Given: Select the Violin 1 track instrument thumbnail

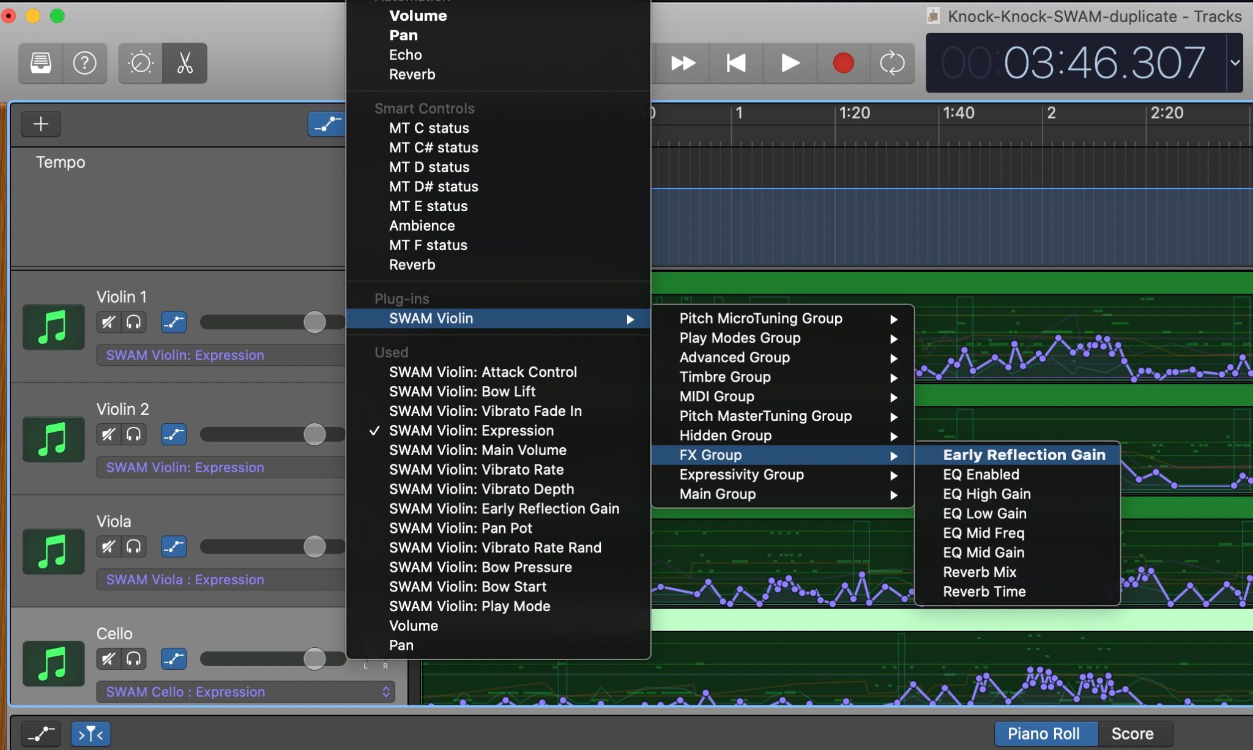Looking at the screenshot, I should pos(53,327).
